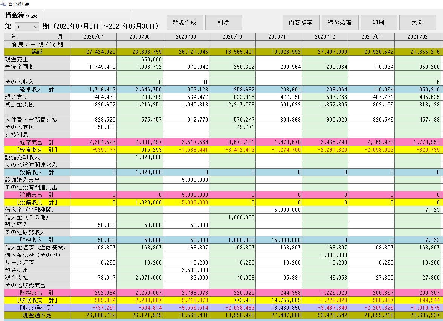Image resolution: width=443 pixels, height=321 pixels.
Task: Select the 2020/09 column header
Action: pyautogui.click(x=186, y=37)
